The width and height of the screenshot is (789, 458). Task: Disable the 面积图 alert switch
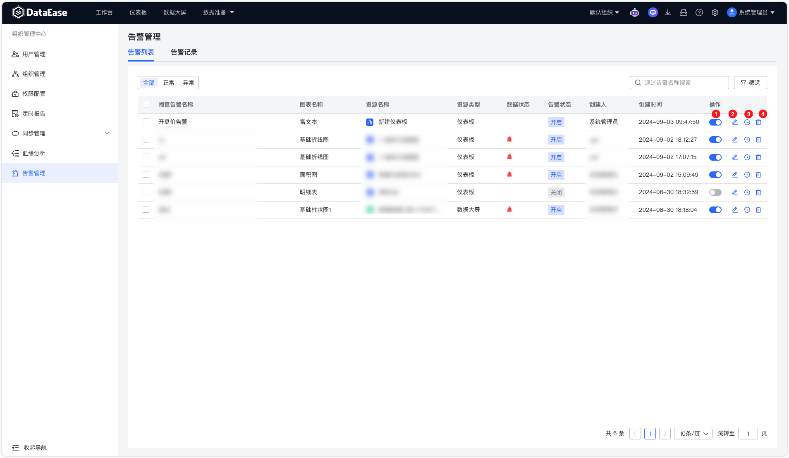[x=715, y=175]
